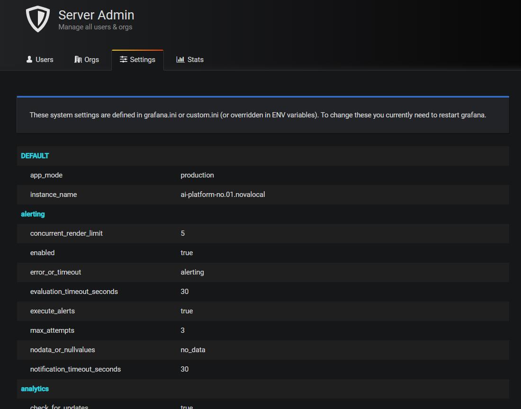Click the evaluation_timeout_seconds setting name
The width and height of the screenshot is (521, 409).
point(74,292)
